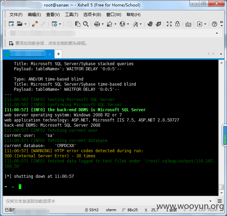Click the Connect icon
Image resolution: width=227 pixels, height=216 pixels.
pyautogui.click(x=35, y=24)
